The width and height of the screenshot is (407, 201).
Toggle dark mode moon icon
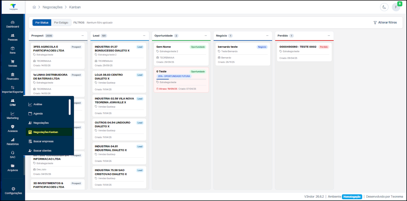[x=384, y=7]
